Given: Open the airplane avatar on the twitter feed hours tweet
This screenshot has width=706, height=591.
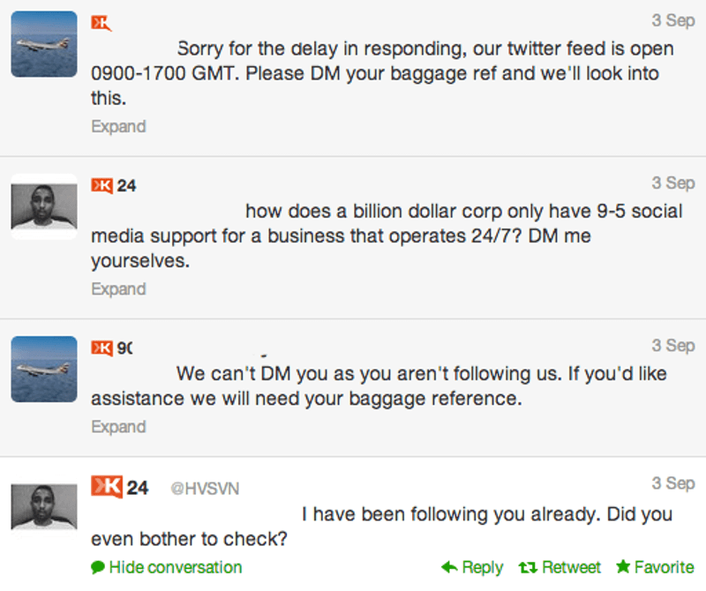Looking at the screenshot, I should [44, 44].
